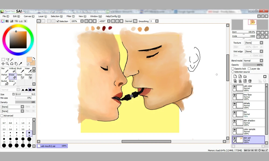
Task: Open the Layer menu
Action: coord(43,16)
